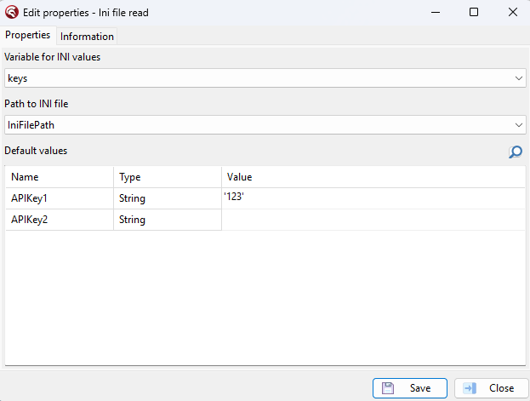This screenshot has width=530, height=401.
Task: Click the Value column header
Action: click(373, 177)
